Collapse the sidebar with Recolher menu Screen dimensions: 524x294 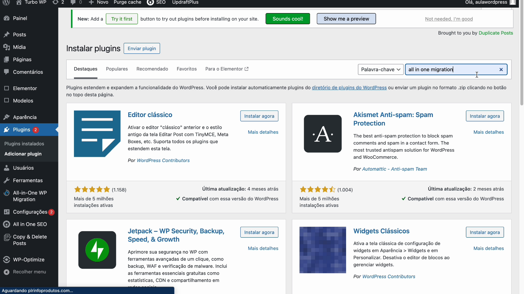[29, 272]
